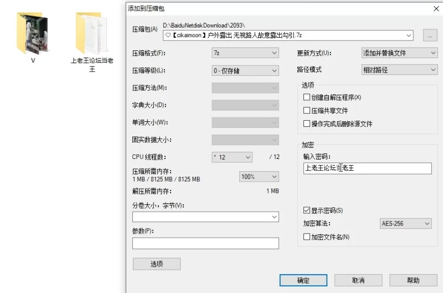
Task: Select the 上老王论坛当老王 folder icon
Action: [91, 33]
